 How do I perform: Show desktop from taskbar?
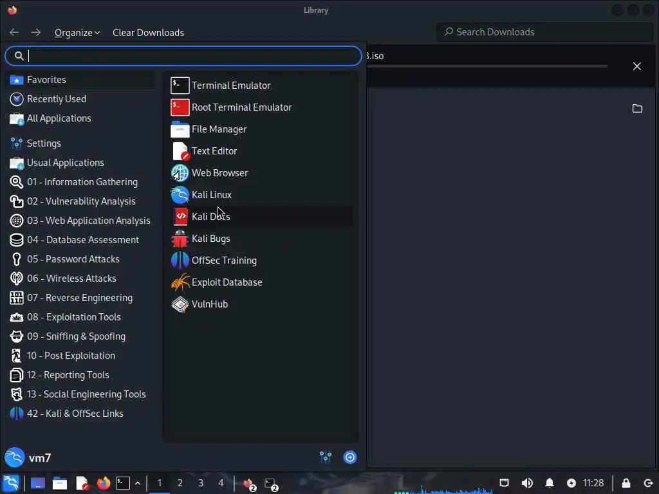(38, 483)
